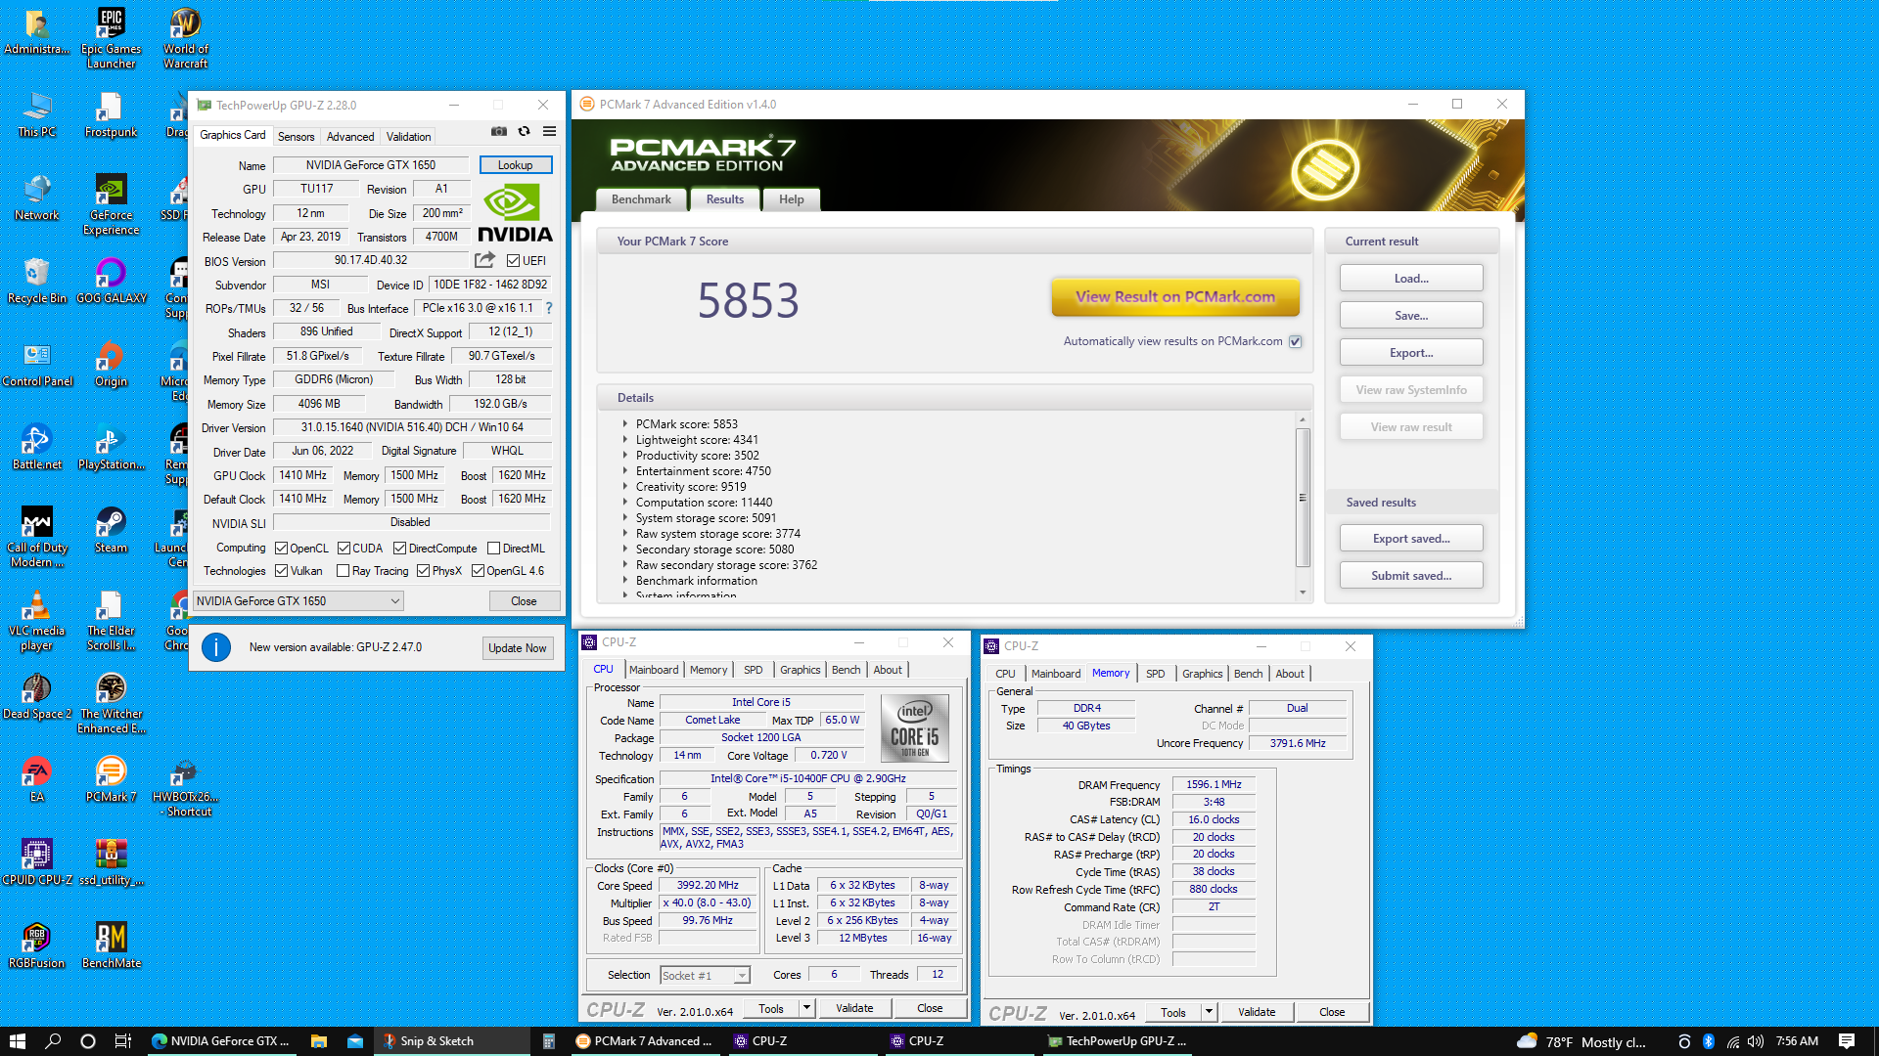The image size is (1879, 1056).
Task: Click the Update Now button
Action: (518, 648)
